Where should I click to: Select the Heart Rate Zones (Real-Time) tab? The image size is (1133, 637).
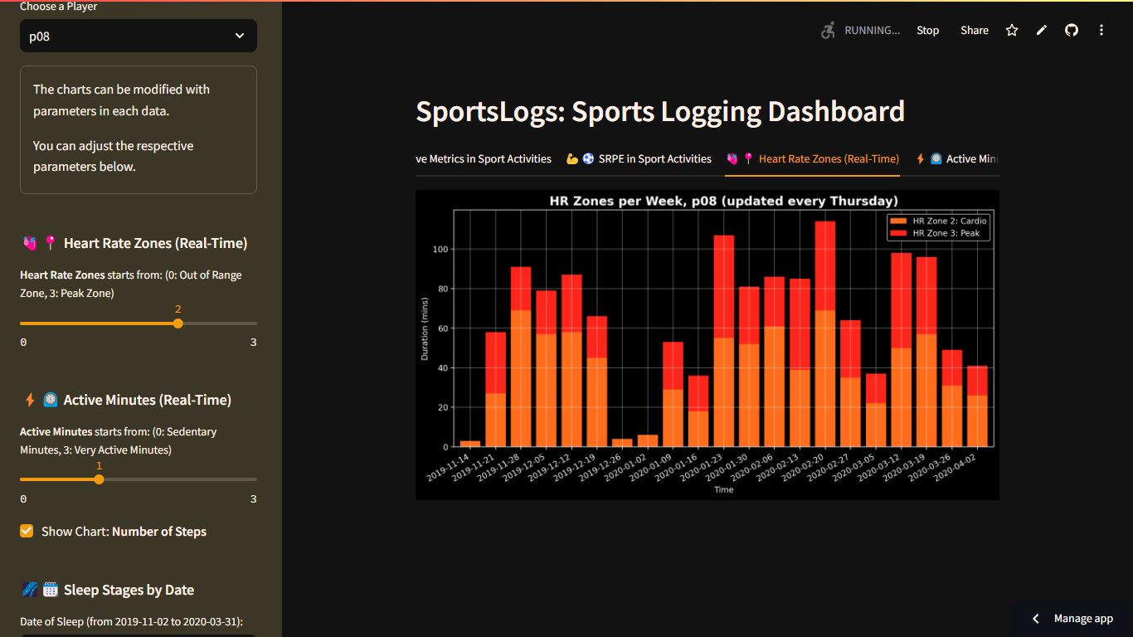coord(812,158)
